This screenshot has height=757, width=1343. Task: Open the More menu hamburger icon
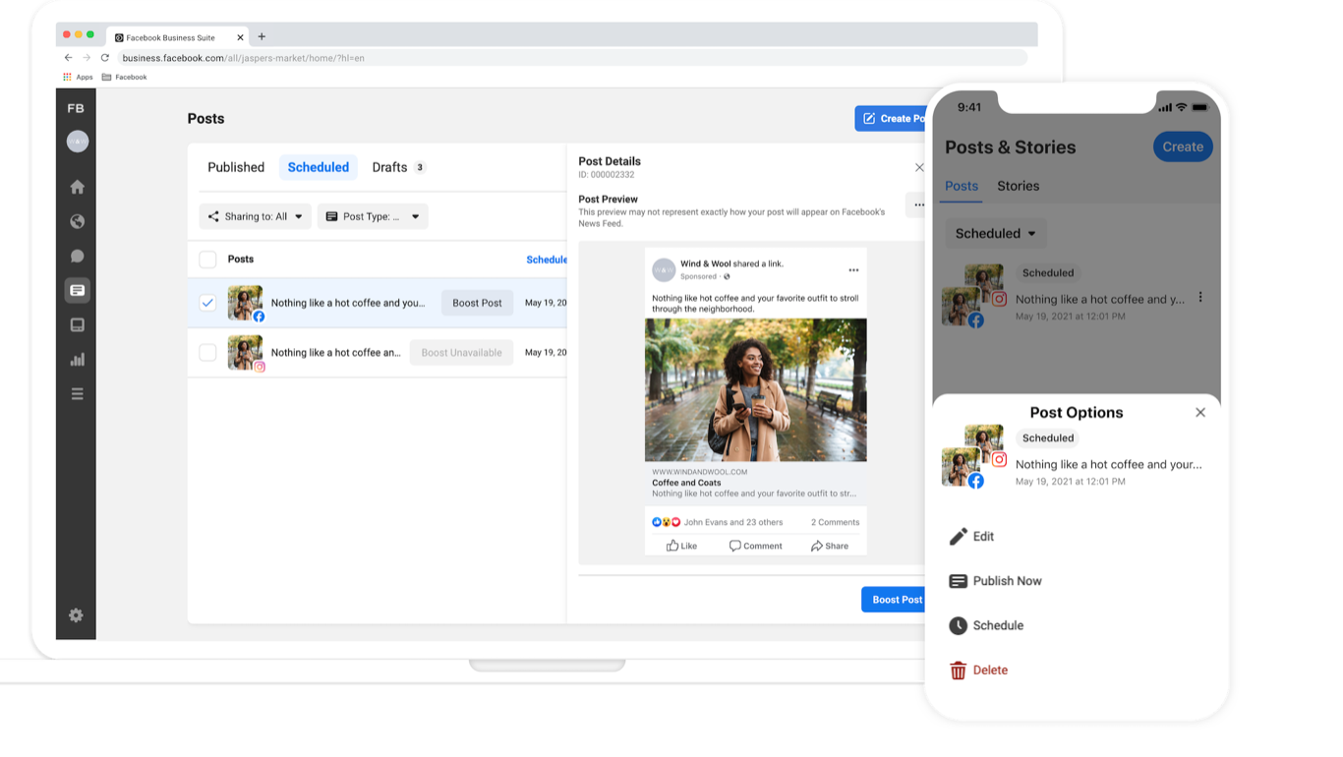[x=76, y=392]
